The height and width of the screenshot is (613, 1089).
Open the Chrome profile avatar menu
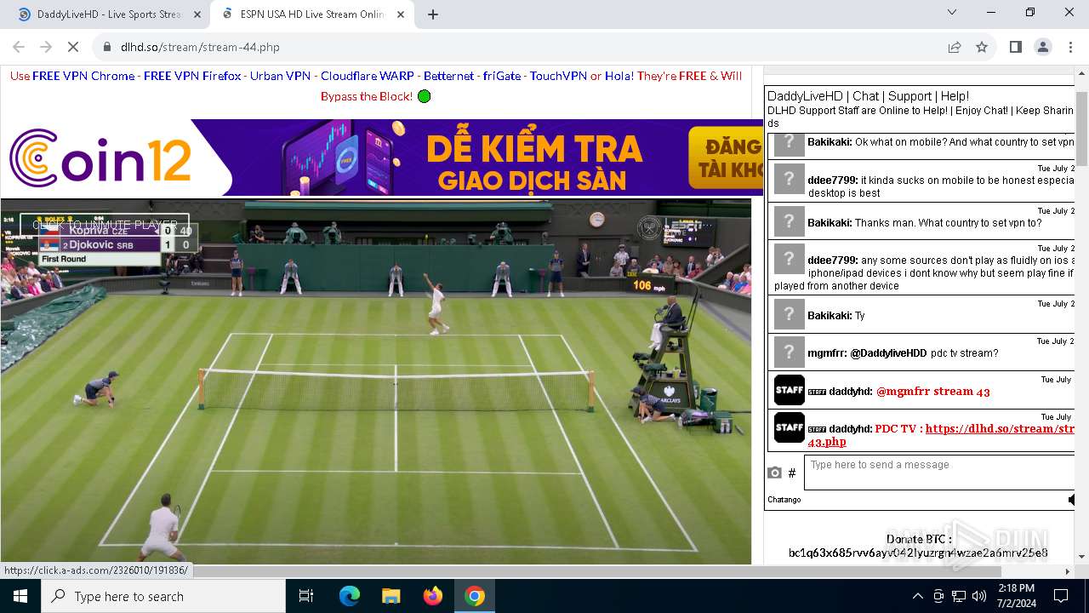(1042, 47)
